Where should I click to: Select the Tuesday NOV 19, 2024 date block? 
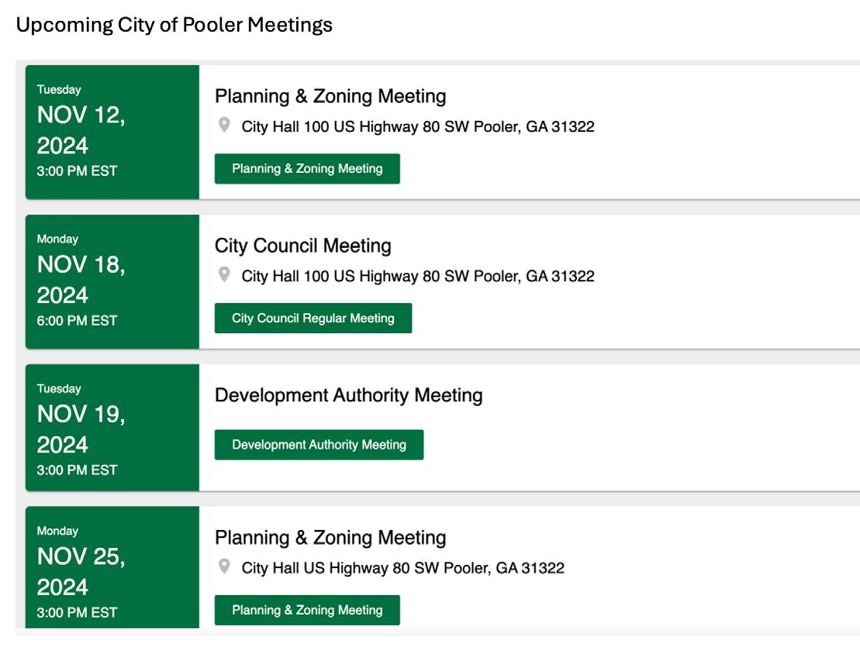coord(112,428)
